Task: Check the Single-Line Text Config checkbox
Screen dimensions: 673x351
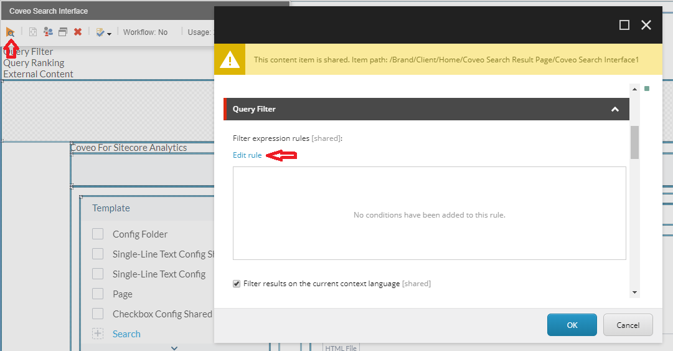Action: click(98, 274)
